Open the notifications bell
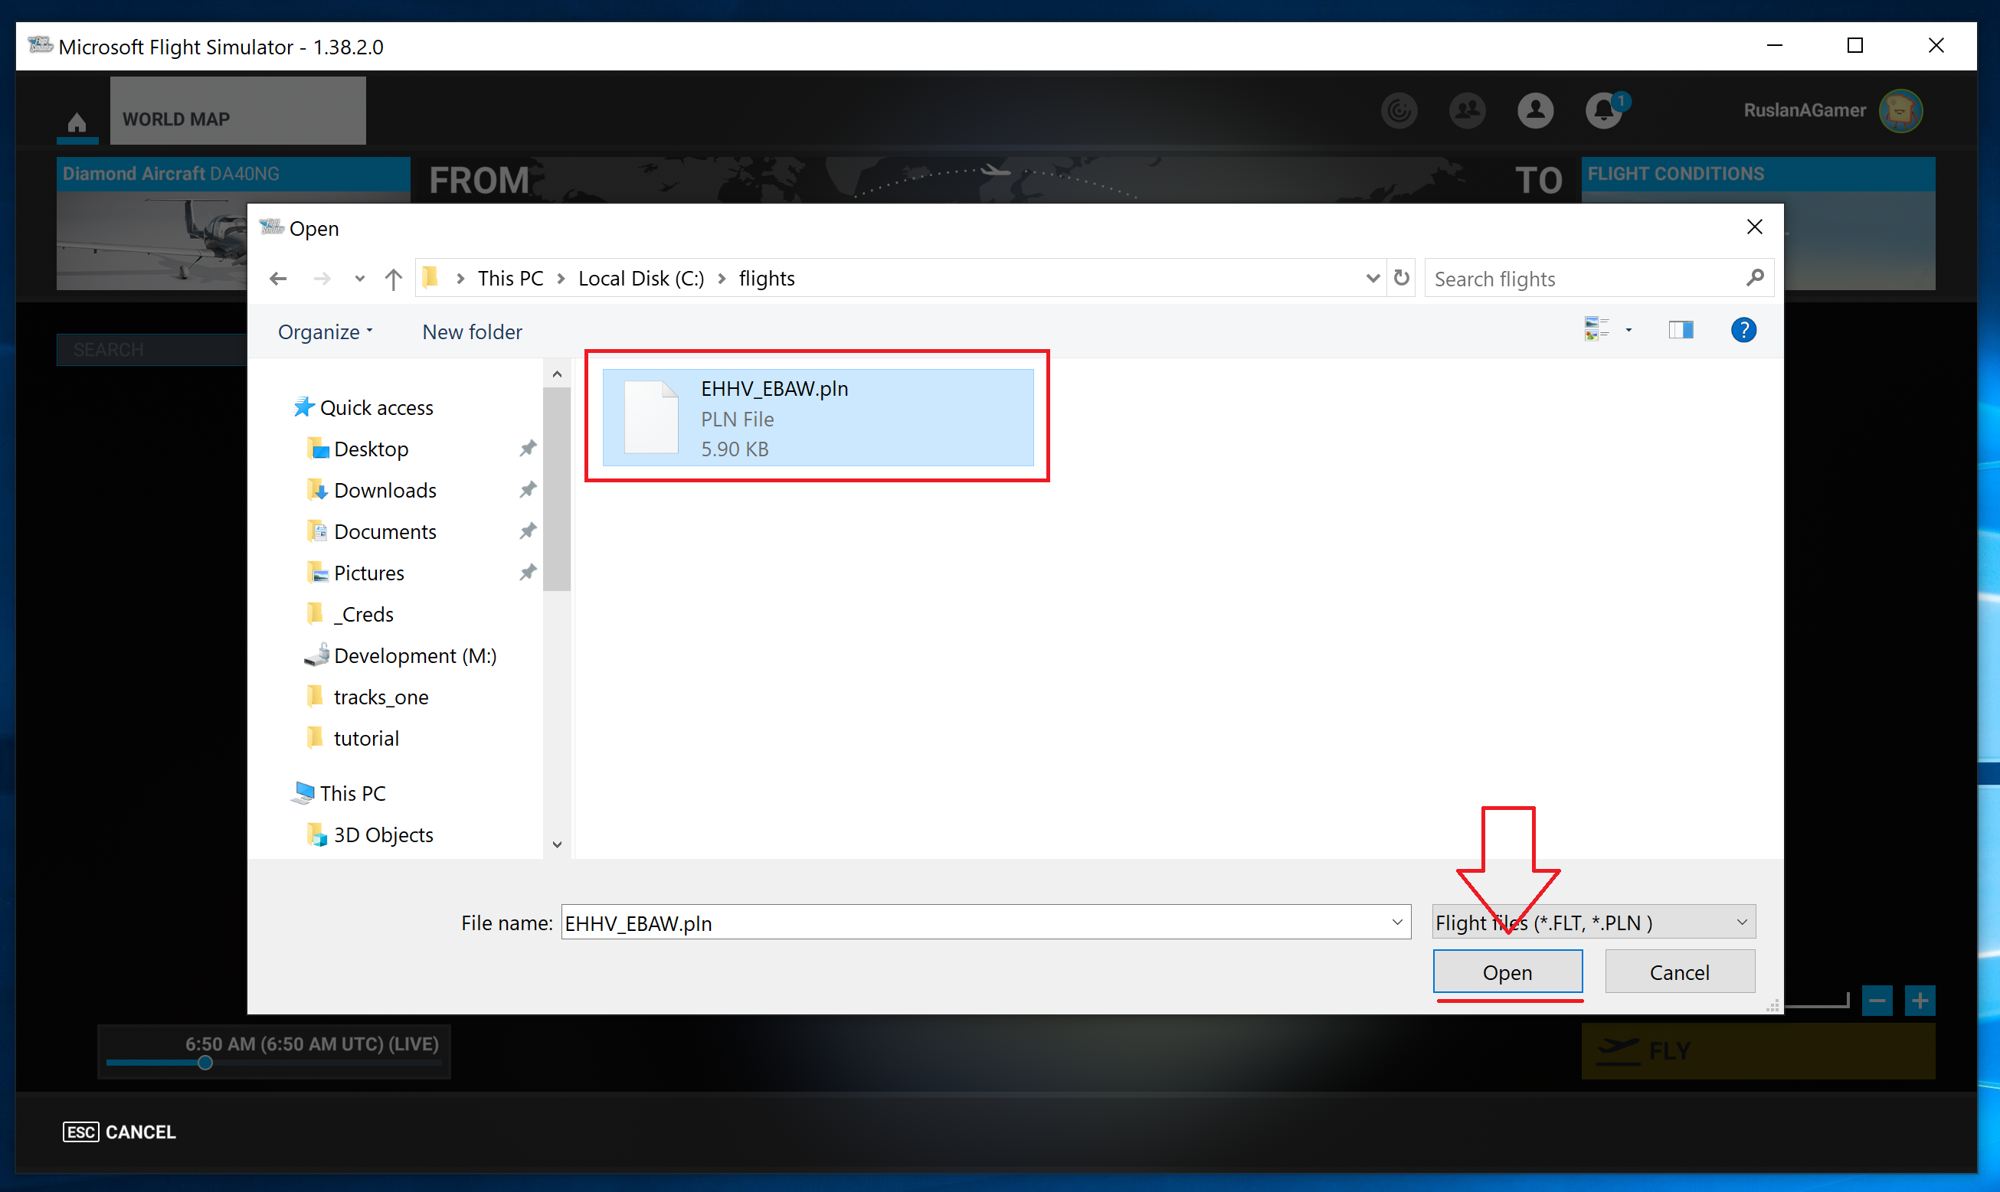This screenshot has height=1192, width=2000. pyautogui.click(x=1605, y=111)
